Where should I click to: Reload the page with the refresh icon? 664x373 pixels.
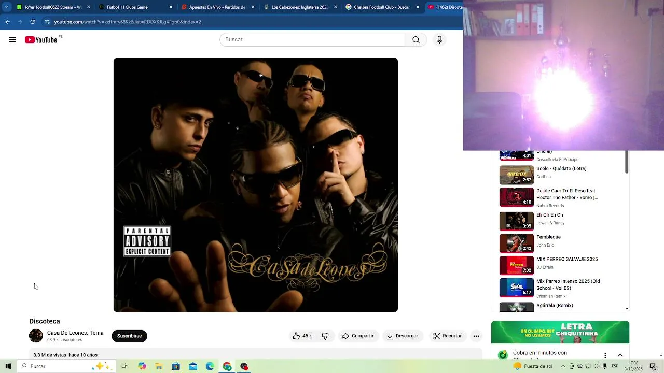[32, 22]
